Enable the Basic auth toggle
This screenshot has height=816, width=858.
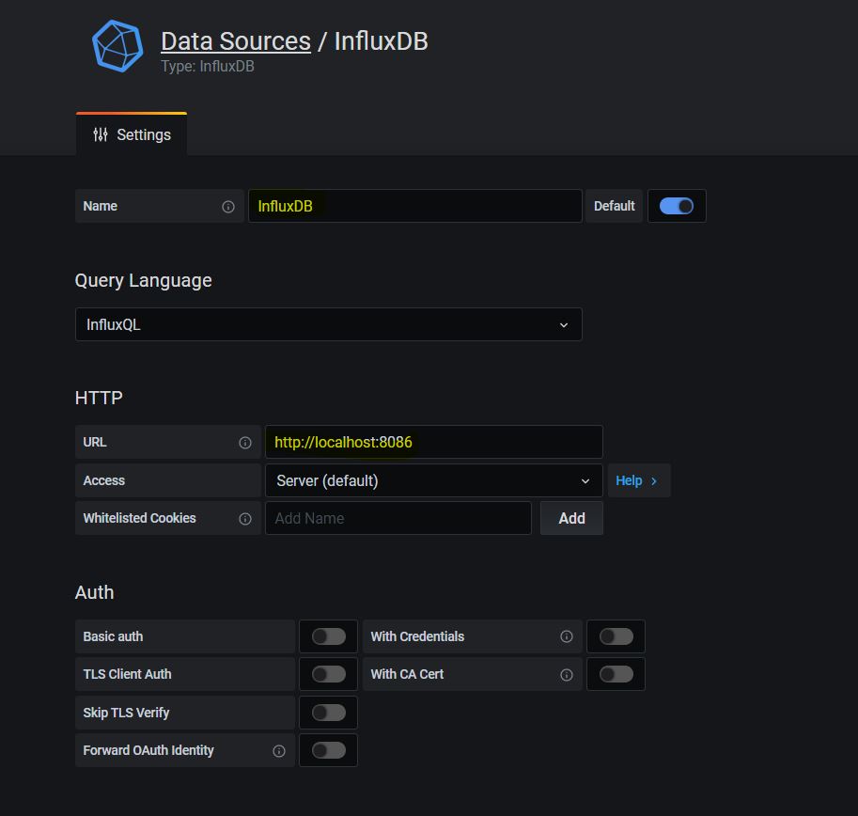329,636
